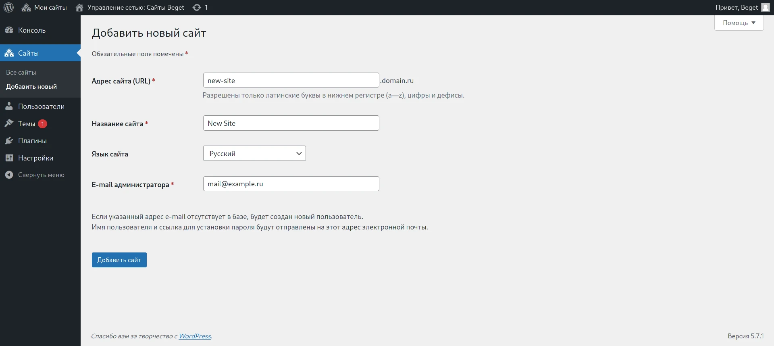
Task: Click the WordPress logo icon
Action: tap(8, 7)
